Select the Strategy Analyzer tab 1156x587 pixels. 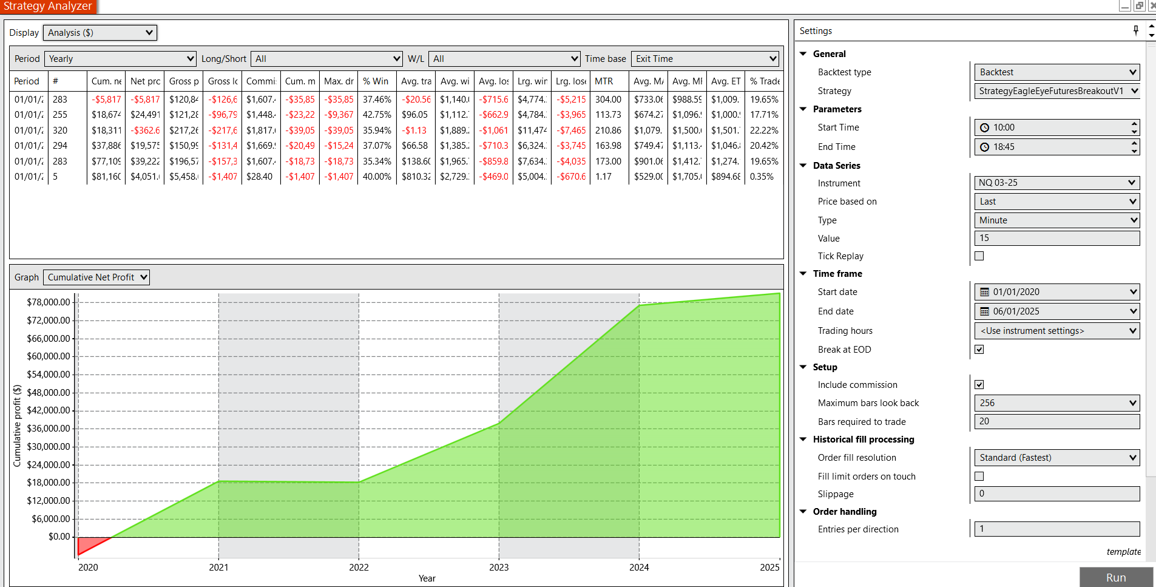[48, 7]
